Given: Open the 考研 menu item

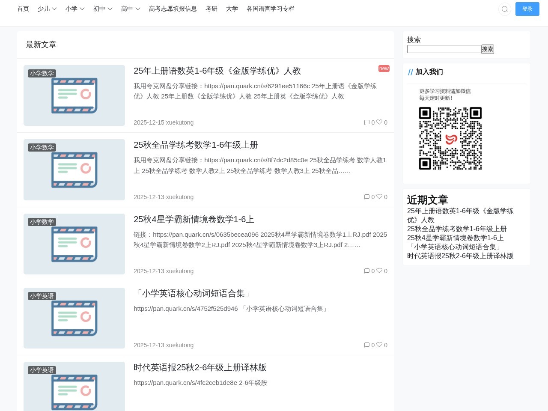Looking at the screenshot, I should click(x=211, y=9).
